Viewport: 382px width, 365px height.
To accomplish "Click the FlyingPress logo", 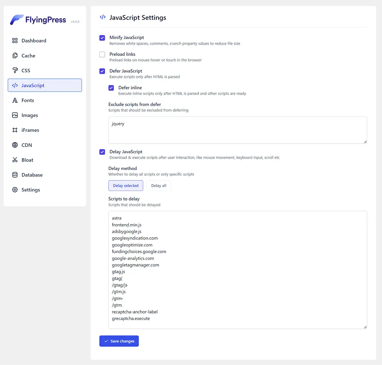I will pos(37,19).
